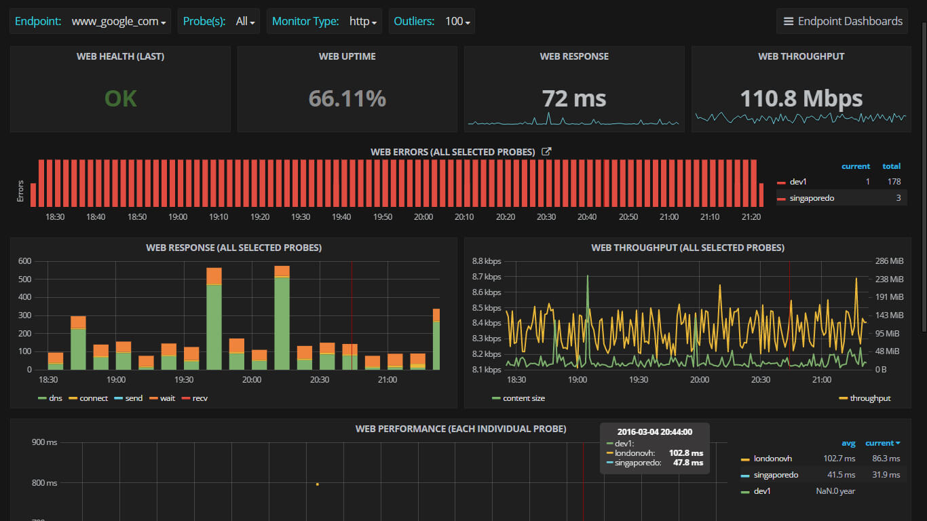Open the Web Throughput panel title menu
927x521 pixels.
click(687, 248)
